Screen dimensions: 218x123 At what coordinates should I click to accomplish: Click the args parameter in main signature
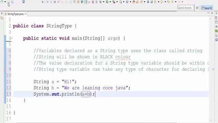(x=113, y=39)
